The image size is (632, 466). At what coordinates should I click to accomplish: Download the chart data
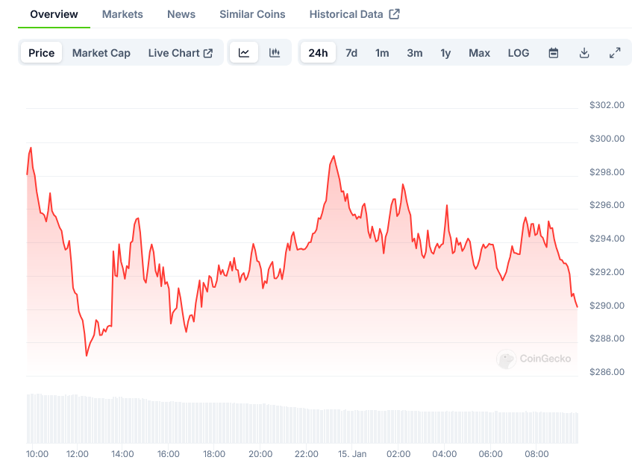[584, 53]
